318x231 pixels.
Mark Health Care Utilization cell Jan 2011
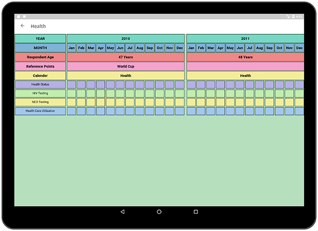click(x=191, y=111)
